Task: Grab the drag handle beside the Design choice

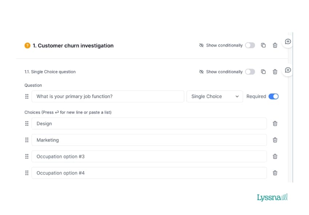Action: click(27, 123)
